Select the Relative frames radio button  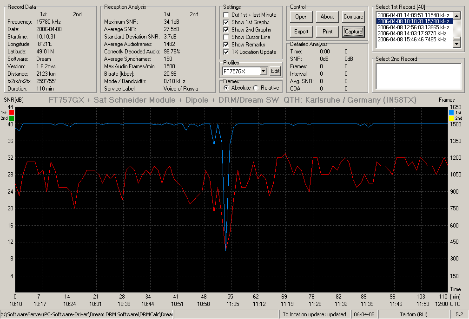256,88
